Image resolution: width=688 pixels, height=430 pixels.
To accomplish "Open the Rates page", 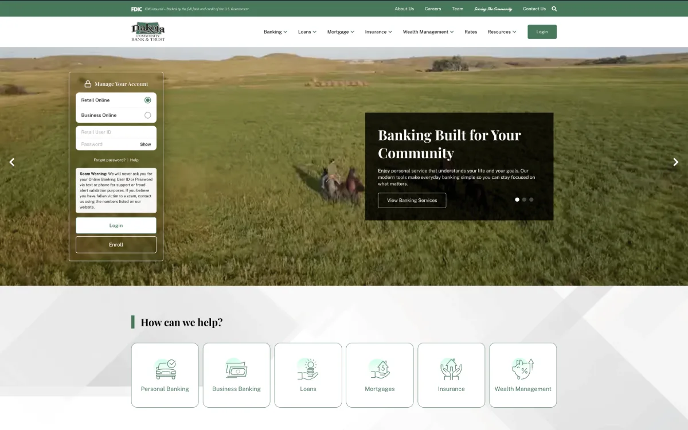I will pos(471,32).
